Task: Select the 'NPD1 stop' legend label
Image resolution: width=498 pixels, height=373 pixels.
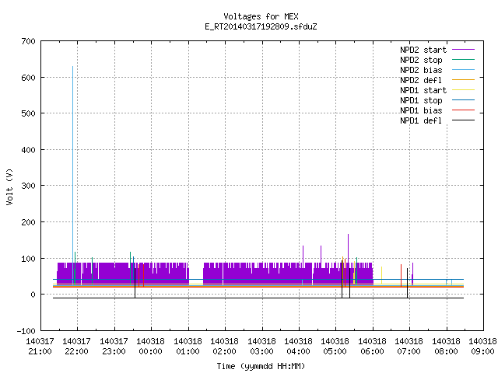Action: pos(421,100)
